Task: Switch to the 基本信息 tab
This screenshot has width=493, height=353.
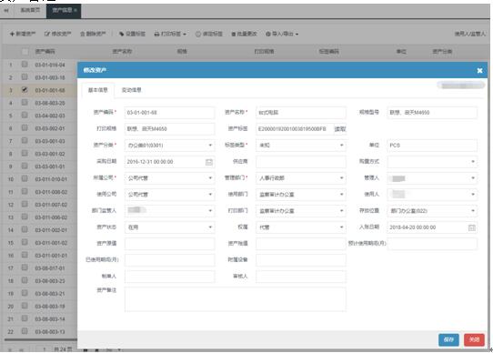Action: (98, 90)
